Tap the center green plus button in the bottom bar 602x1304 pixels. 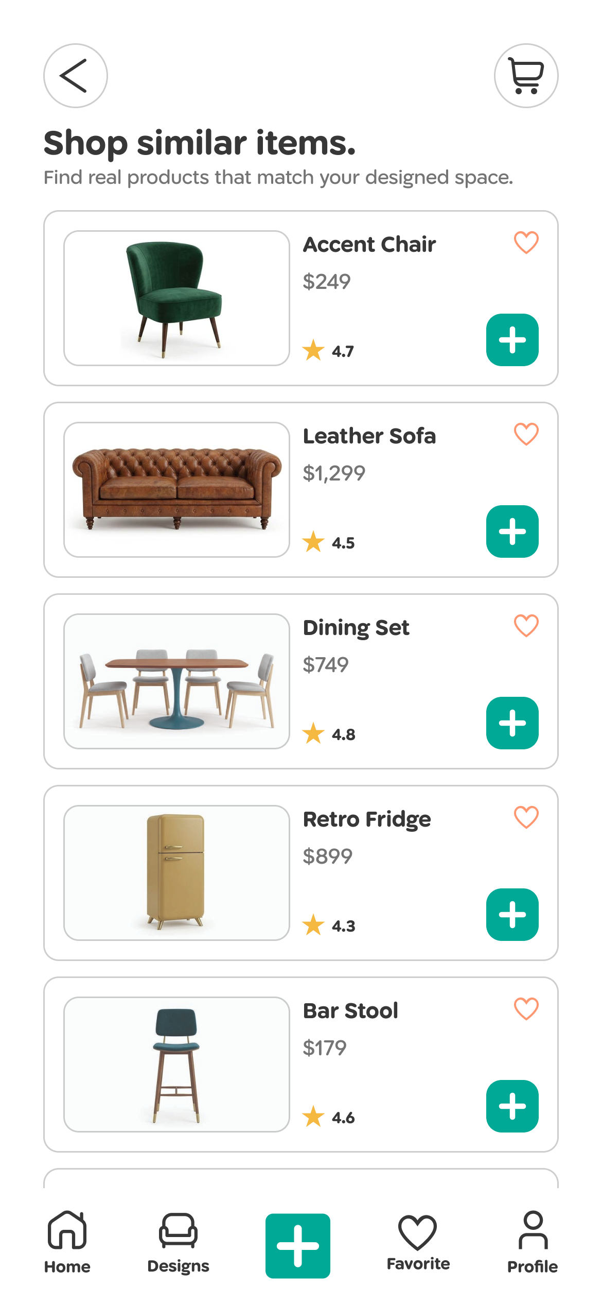(x=298, y=1246)
